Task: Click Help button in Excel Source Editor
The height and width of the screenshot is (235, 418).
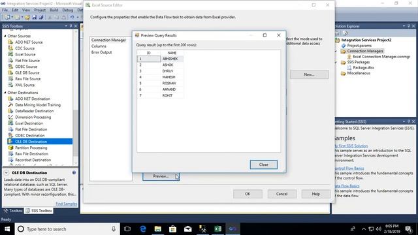Action: [x=316, y=194]
